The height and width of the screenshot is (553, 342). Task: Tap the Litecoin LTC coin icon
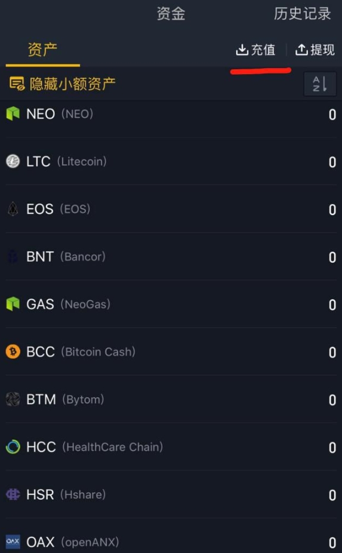[13, 161]
